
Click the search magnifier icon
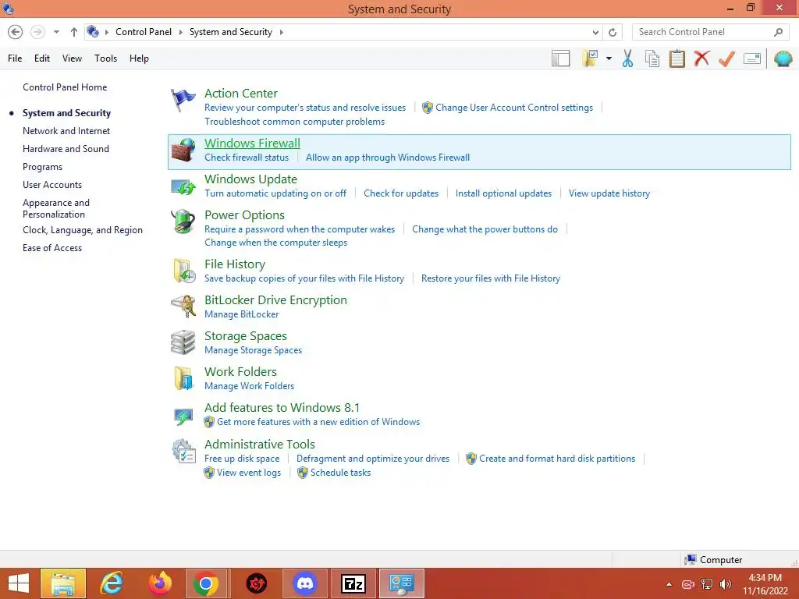(778, 32)
